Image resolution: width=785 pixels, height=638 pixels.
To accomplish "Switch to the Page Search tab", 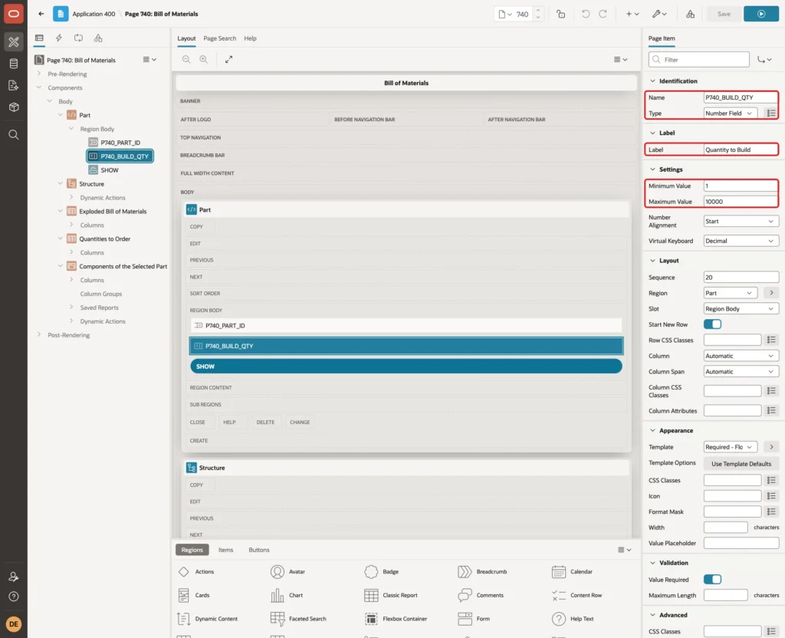I will pos(219,38).
